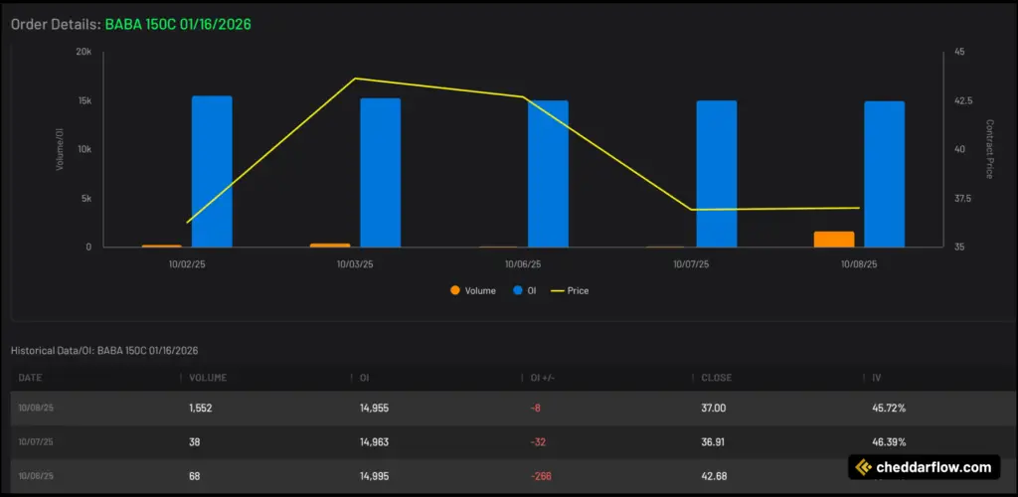Sort table by DATE column header

click(x=31, y=378)
